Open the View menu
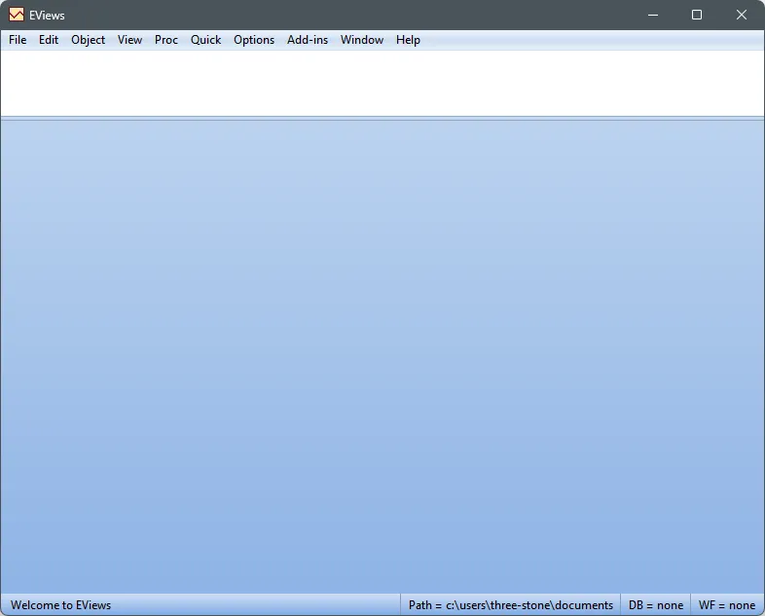Viewport: 765px width, 616px height. point(129,40)
